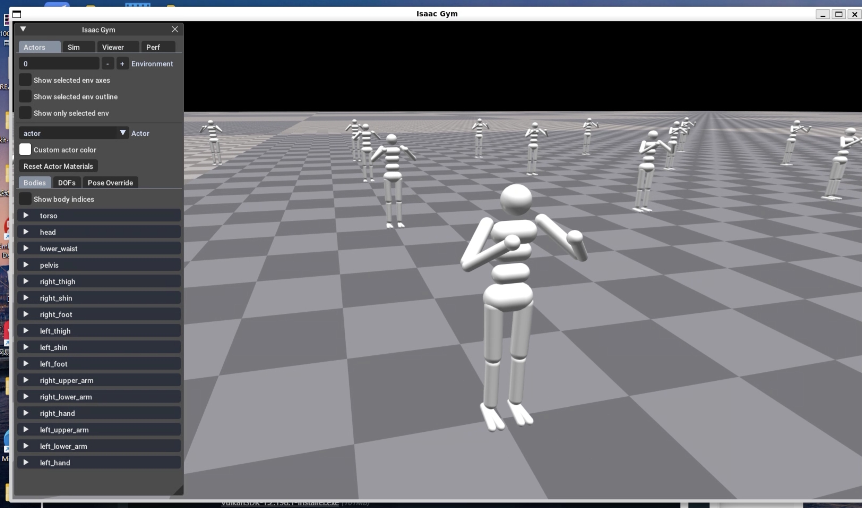Viewport: 862px width, 508px height.
Task: Close the Isaac Gym side panel
Action: pyautogui.click(x=175, y=29)
